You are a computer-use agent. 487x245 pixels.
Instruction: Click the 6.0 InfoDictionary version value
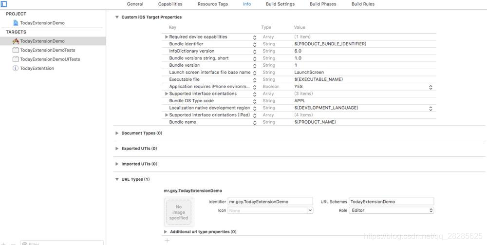click(x=298, y=51)
